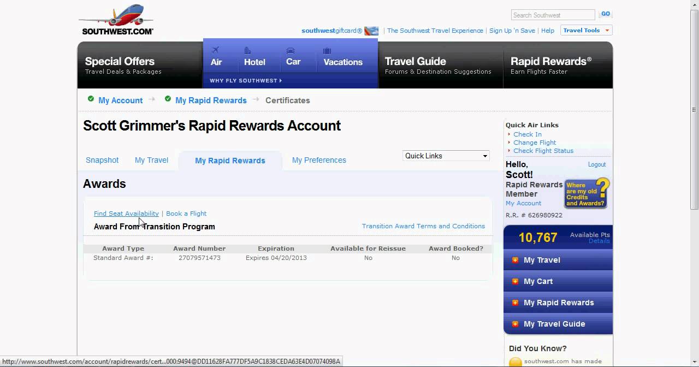699x367 pixels.
Task: Go to My Account breadcrumb
Action: [x=120, y=100]
